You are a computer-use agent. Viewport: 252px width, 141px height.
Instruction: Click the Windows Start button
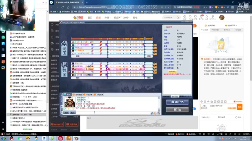(3, 138)
